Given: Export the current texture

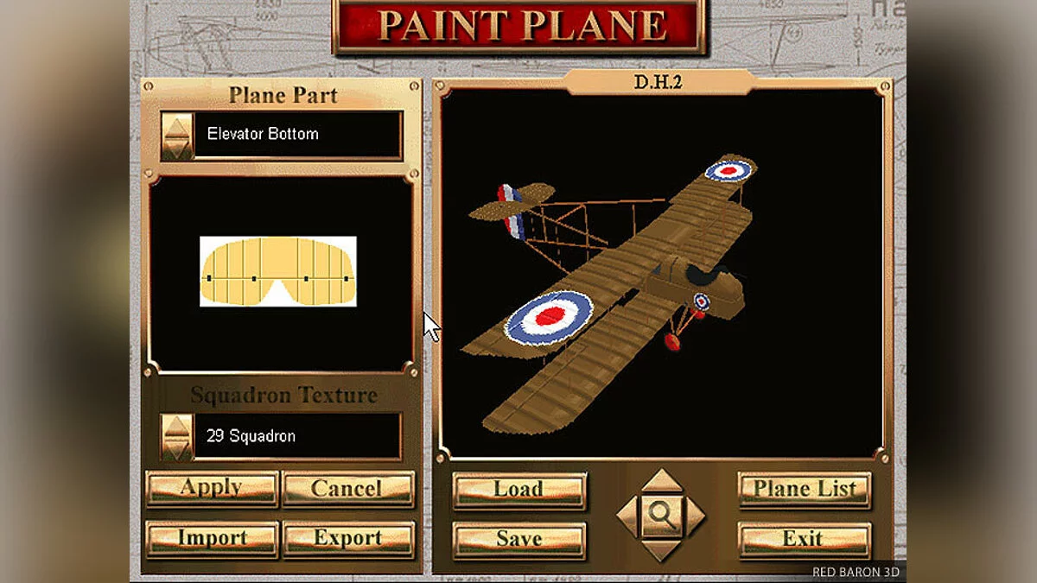Looking at the screenshot, I should point(348,539).
